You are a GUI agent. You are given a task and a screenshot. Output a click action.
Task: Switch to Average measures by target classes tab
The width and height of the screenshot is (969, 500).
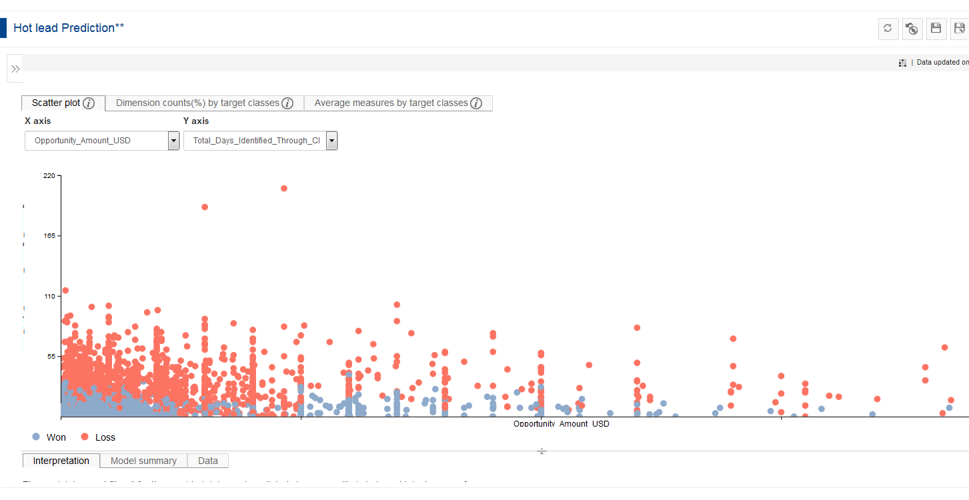pyautogui.click(x=398, y=103)
